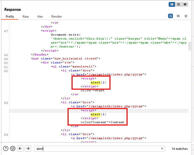Open search help question-mark icon

point(6,148)
